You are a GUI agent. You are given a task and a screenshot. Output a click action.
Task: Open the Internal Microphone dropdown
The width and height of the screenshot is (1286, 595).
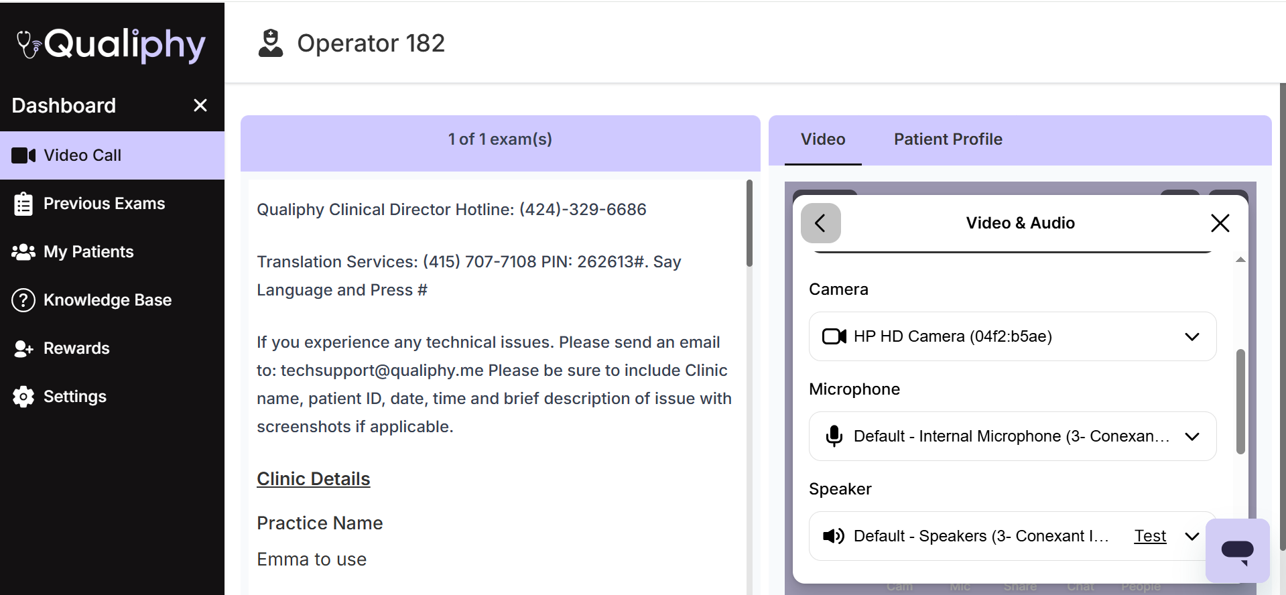point(1192,436)
